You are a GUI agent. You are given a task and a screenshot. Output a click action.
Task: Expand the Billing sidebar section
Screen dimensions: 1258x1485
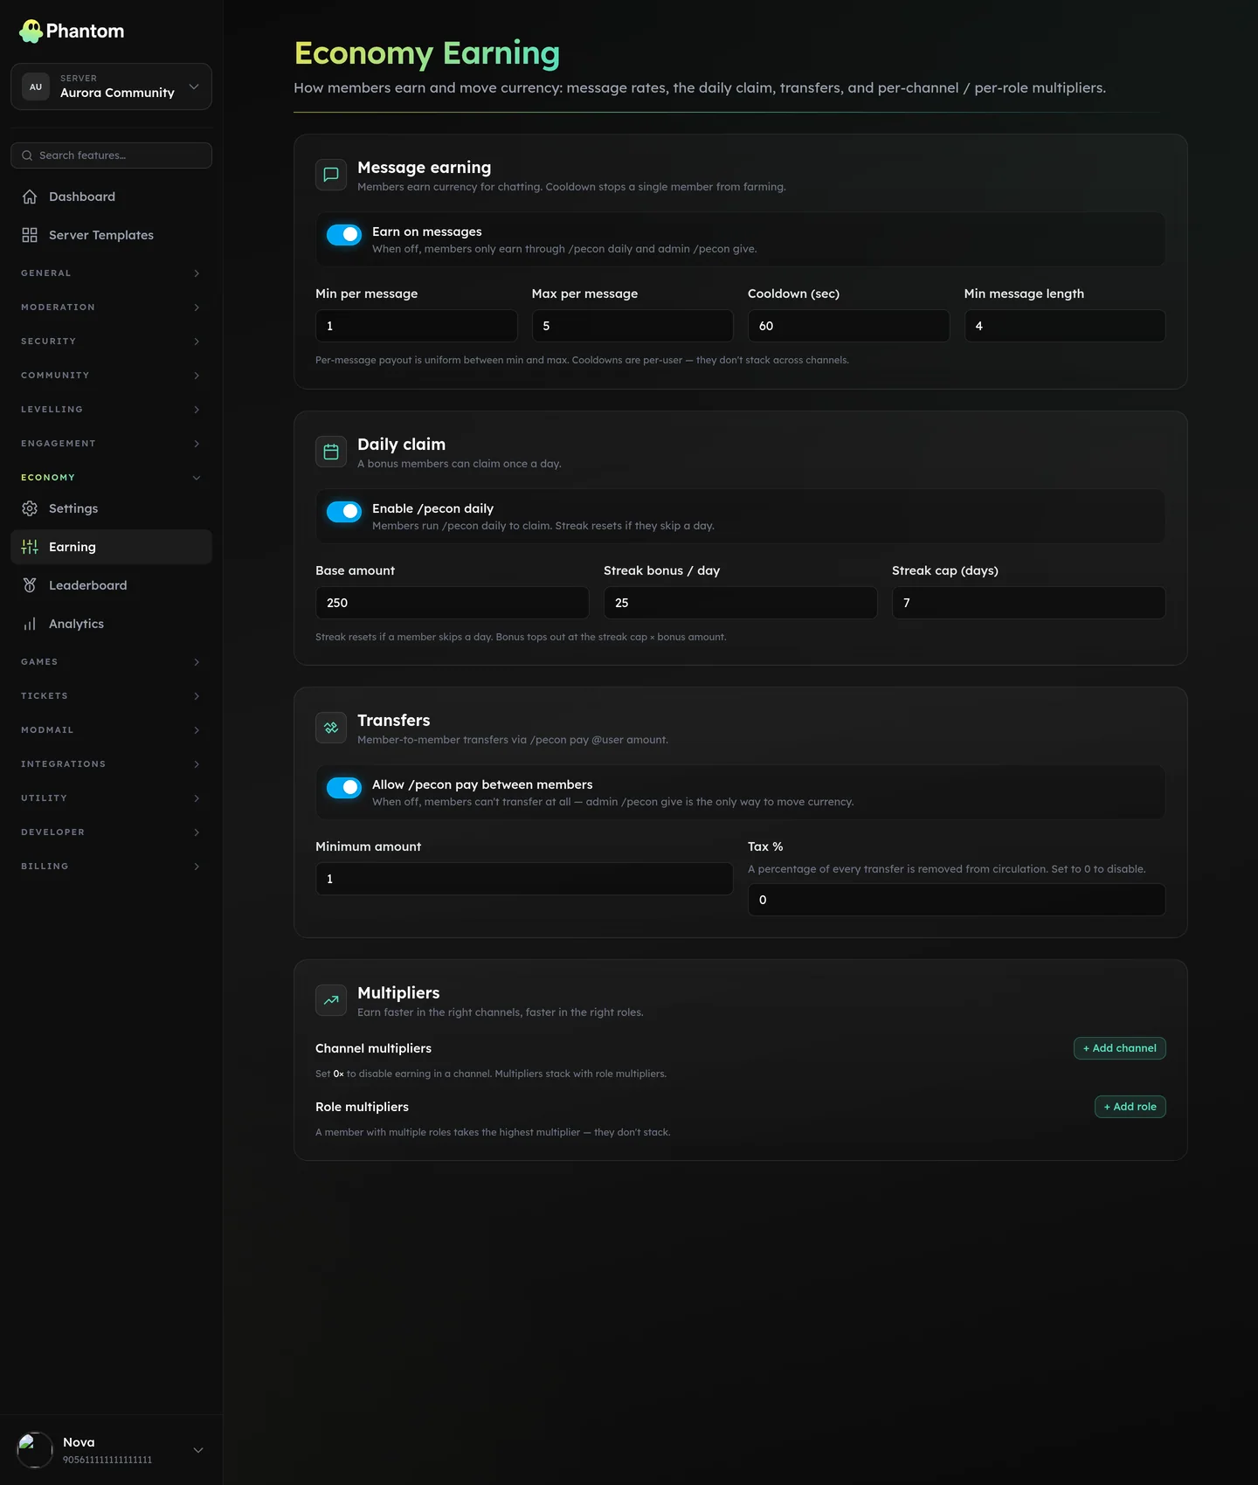(111, 867)
